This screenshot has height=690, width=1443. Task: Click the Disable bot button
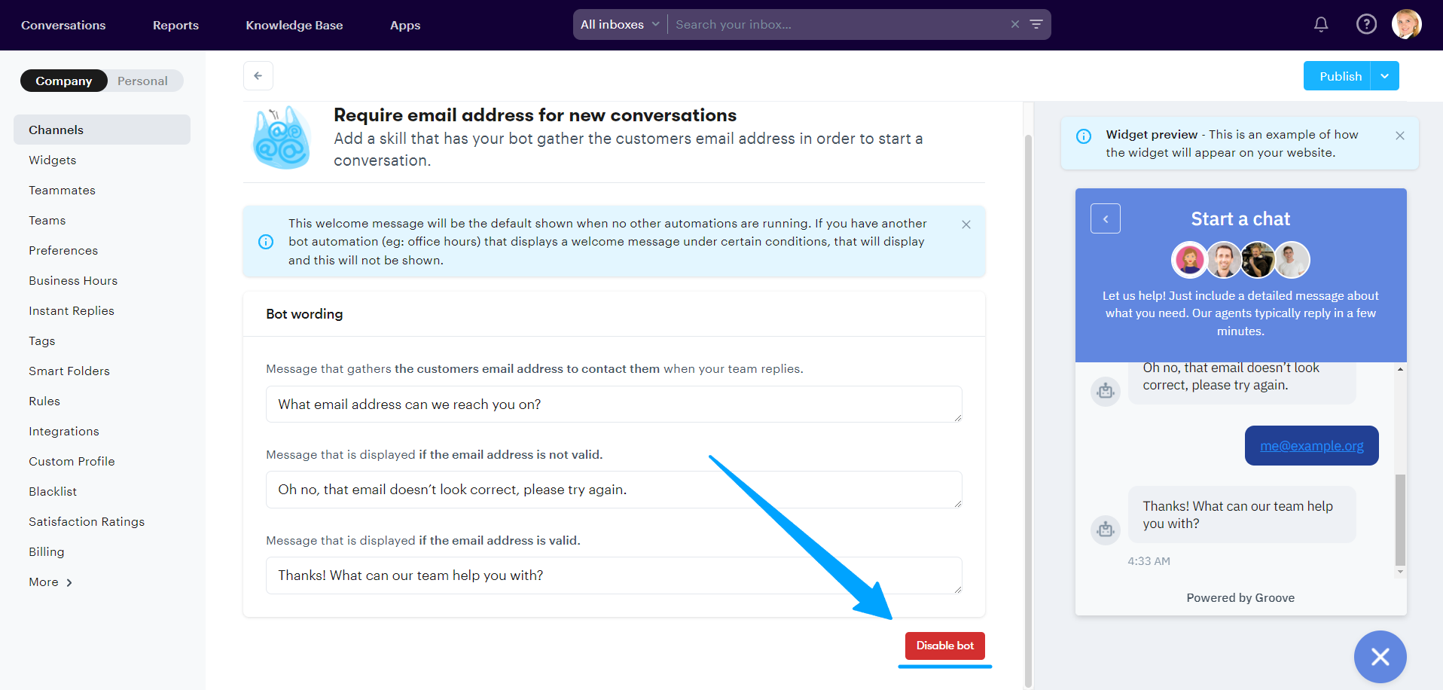click(944, 646)
